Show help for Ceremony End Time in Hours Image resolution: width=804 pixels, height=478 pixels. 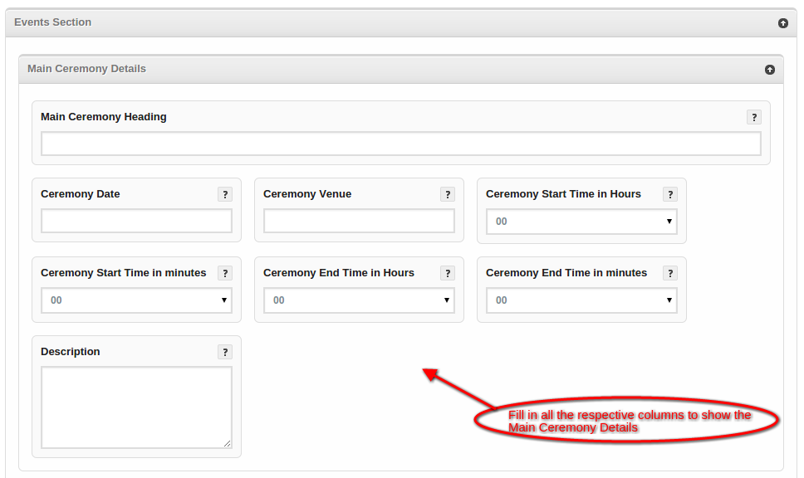coord(448,273)
